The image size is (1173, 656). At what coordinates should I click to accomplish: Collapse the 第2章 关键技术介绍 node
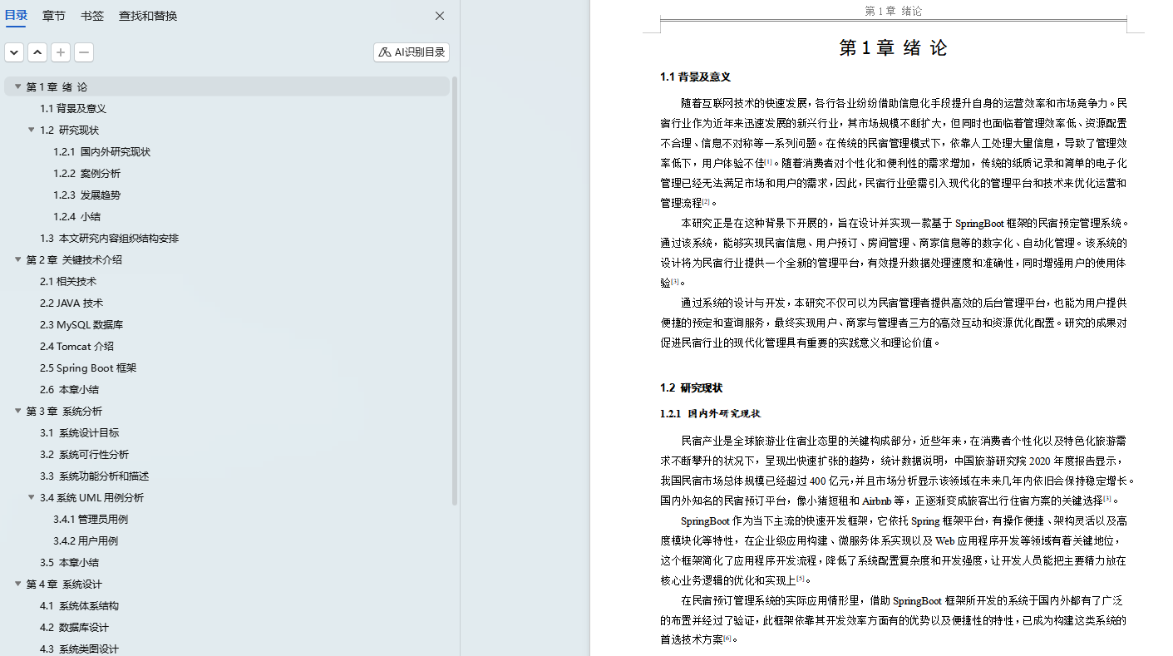(17, 259)
